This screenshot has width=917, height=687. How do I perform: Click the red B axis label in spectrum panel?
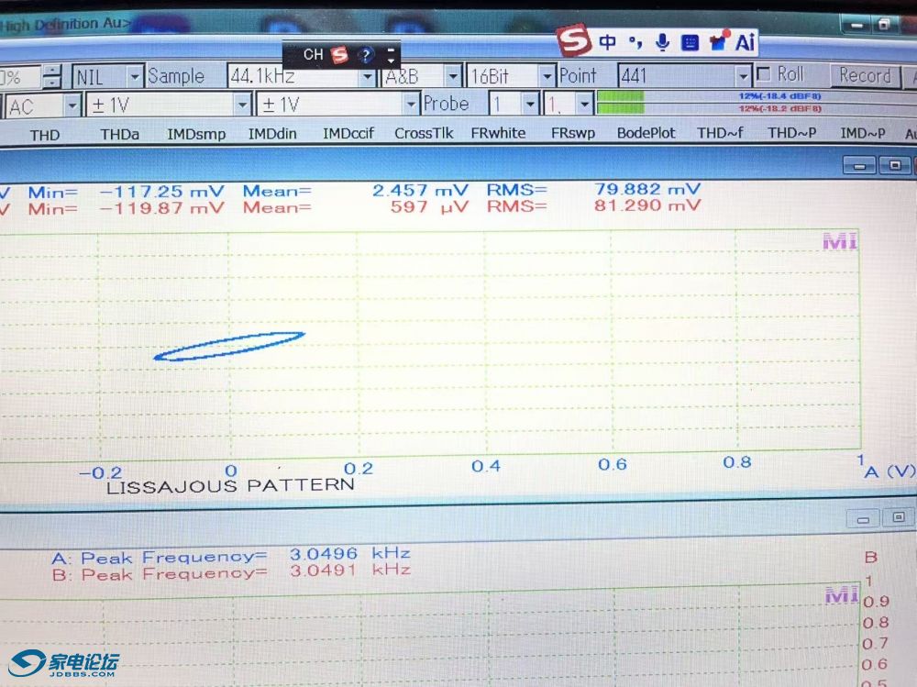point(871,557)
